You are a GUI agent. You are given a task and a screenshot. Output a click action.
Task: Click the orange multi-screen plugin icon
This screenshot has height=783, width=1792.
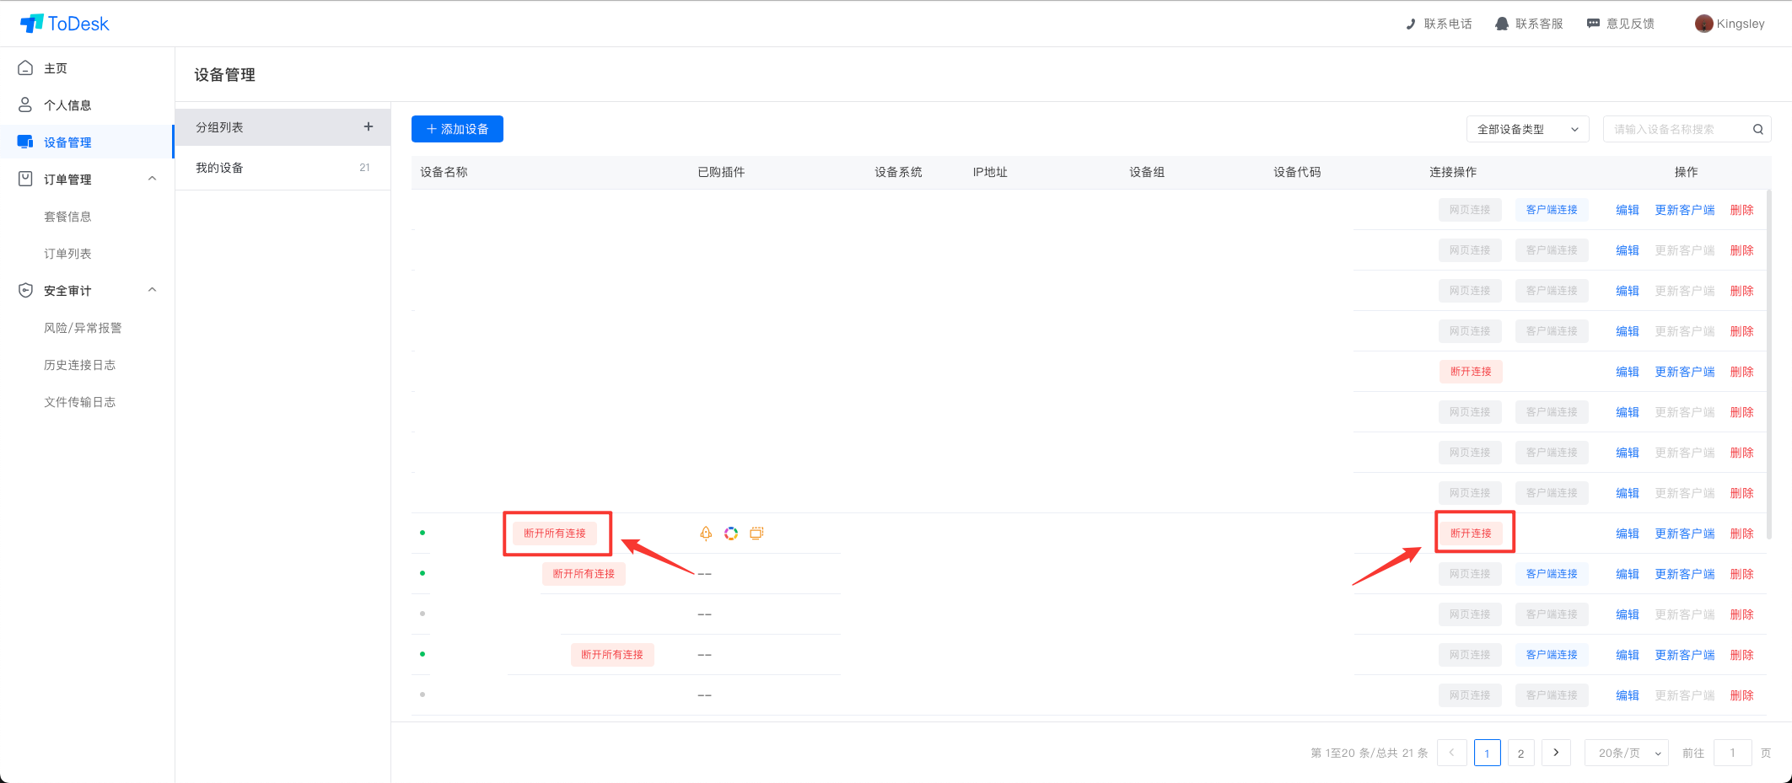point(756,533)
